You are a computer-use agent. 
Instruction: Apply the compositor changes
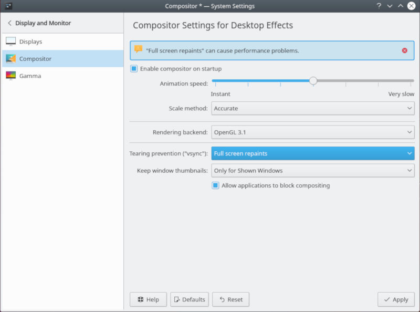click(x=395, y=299)
